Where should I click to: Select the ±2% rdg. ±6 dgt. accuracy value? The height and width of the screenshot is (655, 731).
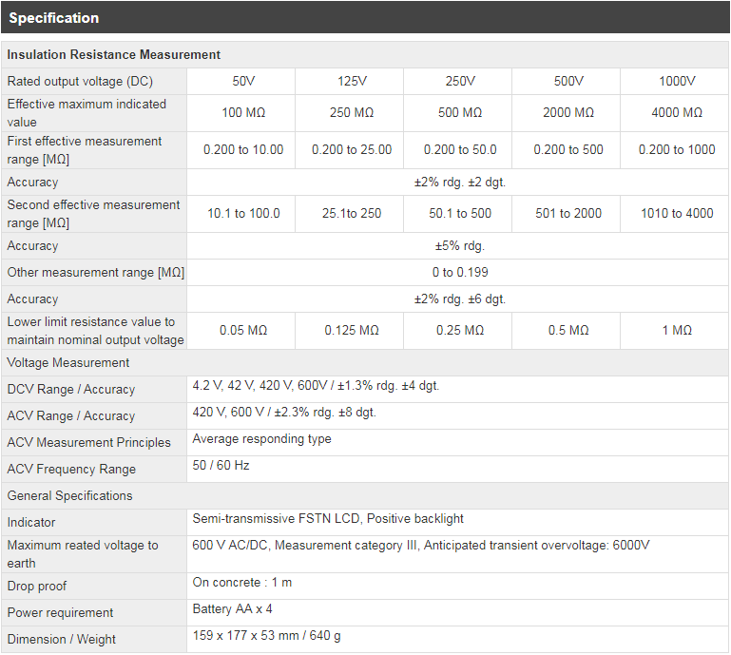pos(459,299)
